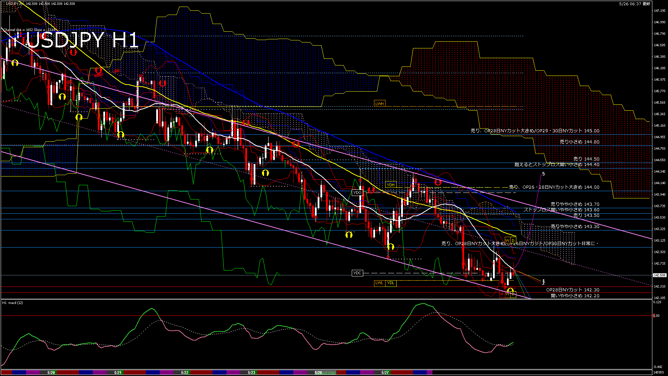Click the 売り小さめ 144.80 level label
This screenshot has width=668, height=376.
[579, 142]
